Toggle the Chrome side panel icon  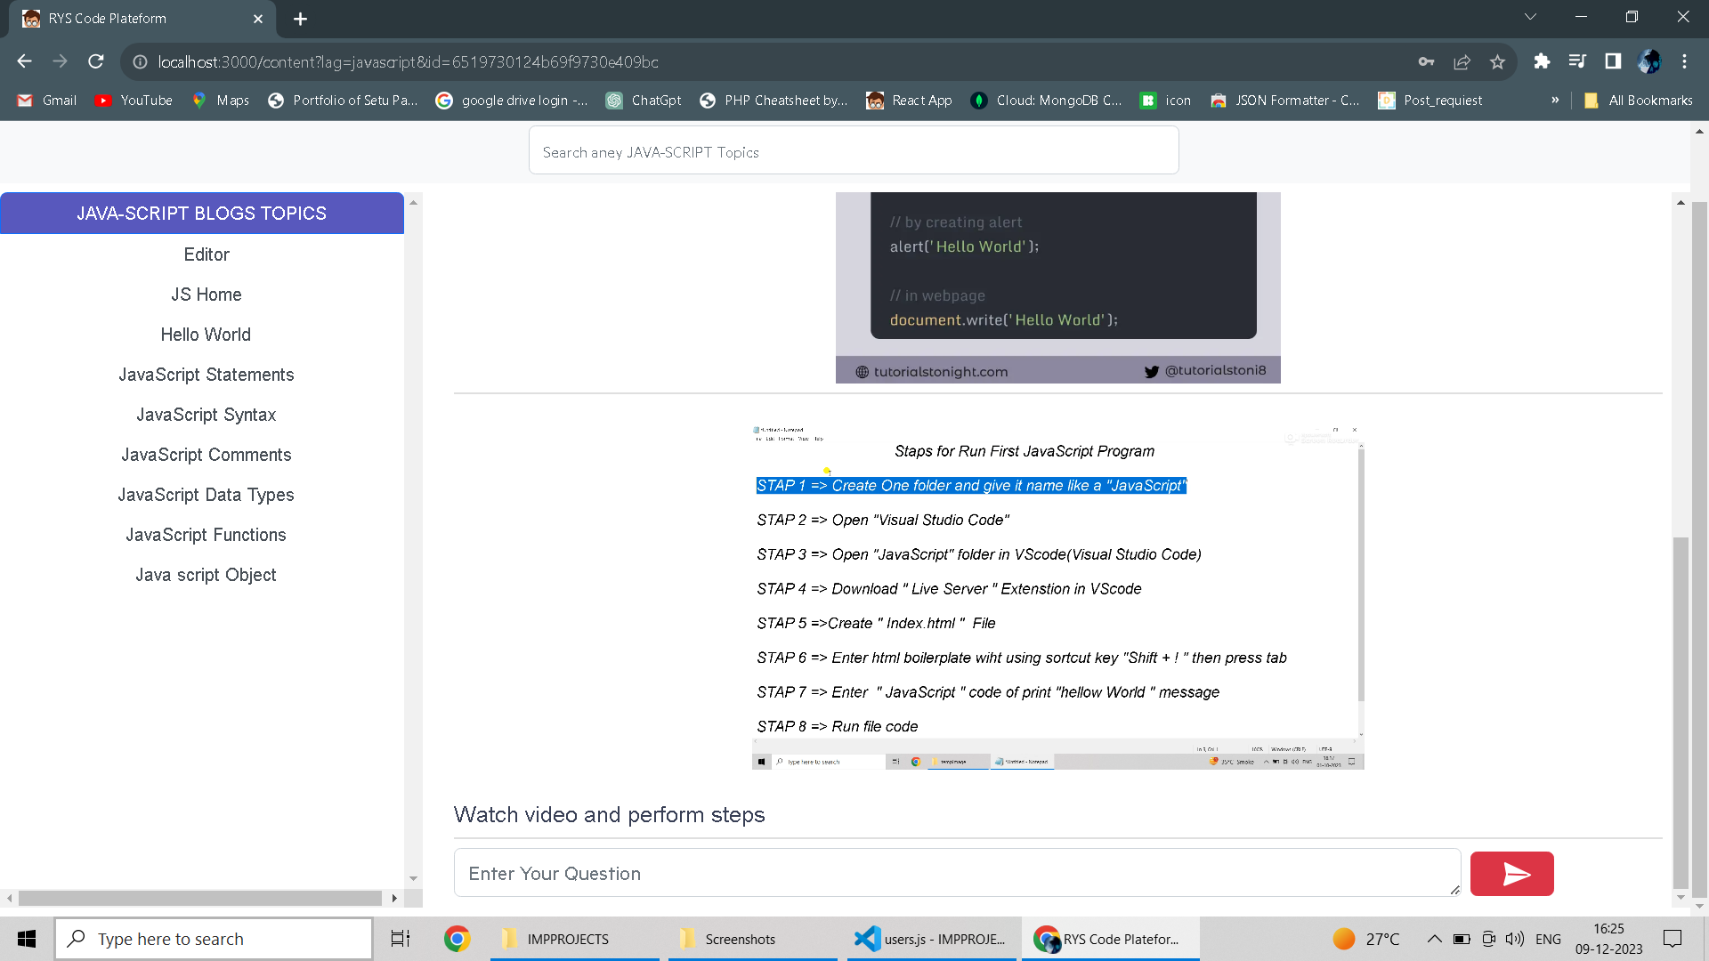click(x=1613, y=61)
